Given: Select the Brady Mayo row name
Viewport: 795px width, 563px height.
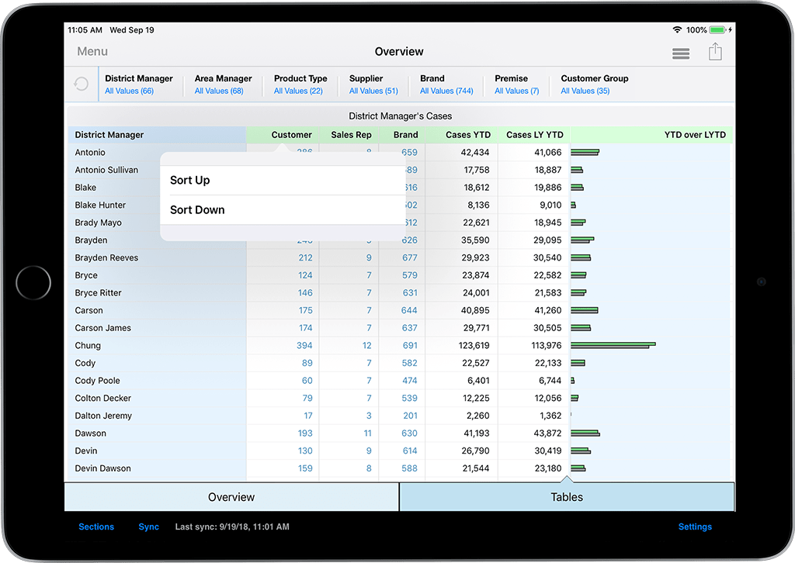Looking at the screenshot, I should coord(99,223).
